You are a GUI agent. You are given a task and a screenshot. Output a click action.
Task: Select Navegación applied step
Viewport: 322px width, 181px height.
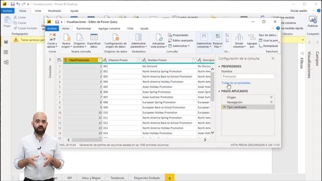pyautogui.click(x=248, y=102)
